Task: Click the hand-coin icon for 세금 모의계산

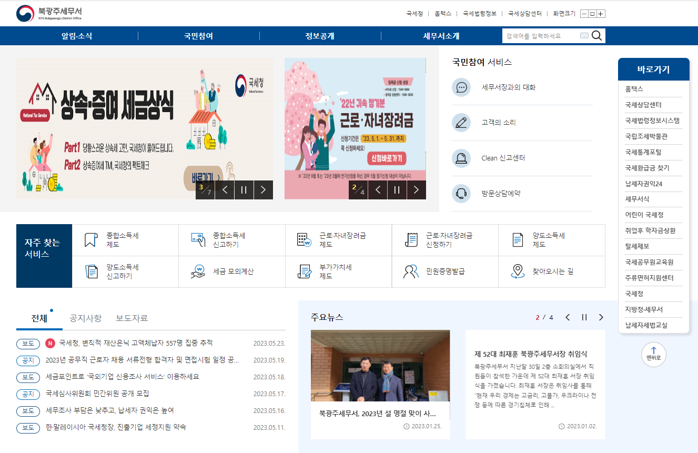Action: click(198, 271)
